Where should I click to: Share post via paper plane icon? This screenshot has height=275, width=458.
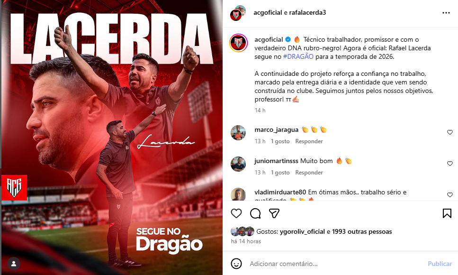point(274,213)
